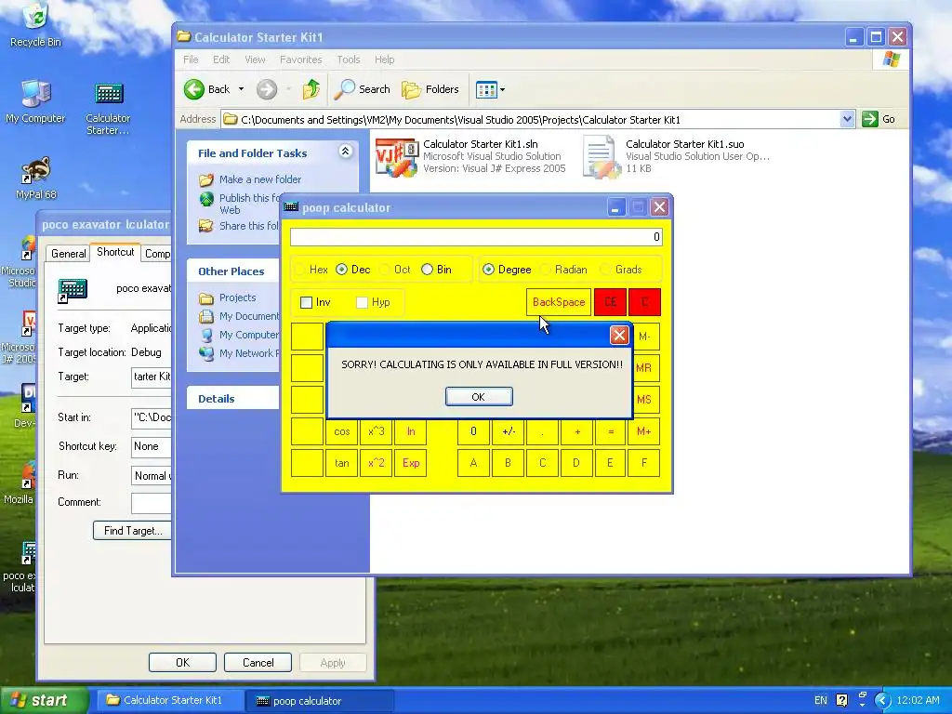
Task: Open the Views dropdown arrow
Action: (x=502, y=90)
